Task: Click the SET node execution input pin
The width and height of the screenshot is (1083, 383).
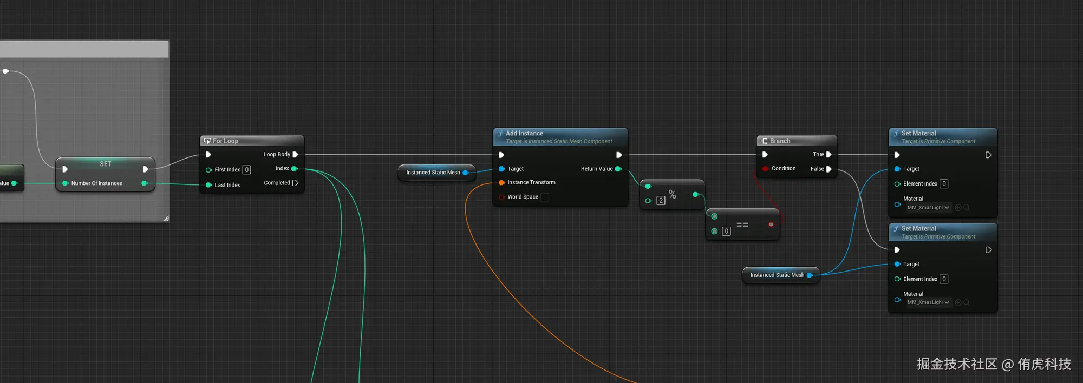Action: (65, 169)
